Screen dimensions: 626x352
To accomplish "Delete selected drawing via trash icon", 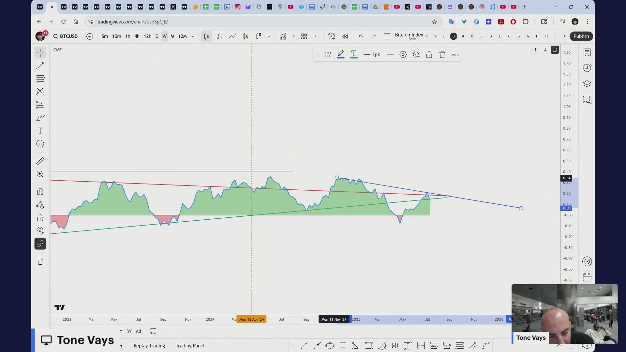I will (442, 55).
